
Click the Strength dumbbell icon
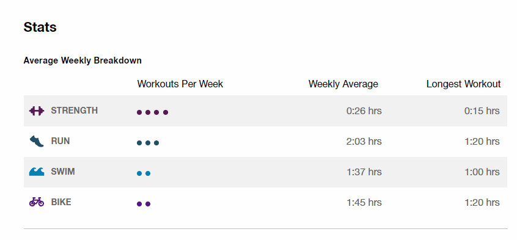pyautogui.click(x=36, y=111)
